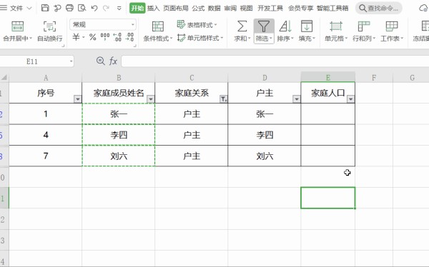The width and height of the screenshot is (429, 267).
Task: Switch to the 智能工具箱 ribbon tab
Action: point(332,8)
